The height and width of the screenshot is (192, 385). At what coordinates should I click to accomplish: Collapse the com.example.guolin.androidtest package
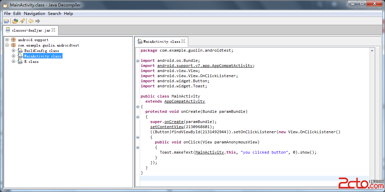coord(7,45)
